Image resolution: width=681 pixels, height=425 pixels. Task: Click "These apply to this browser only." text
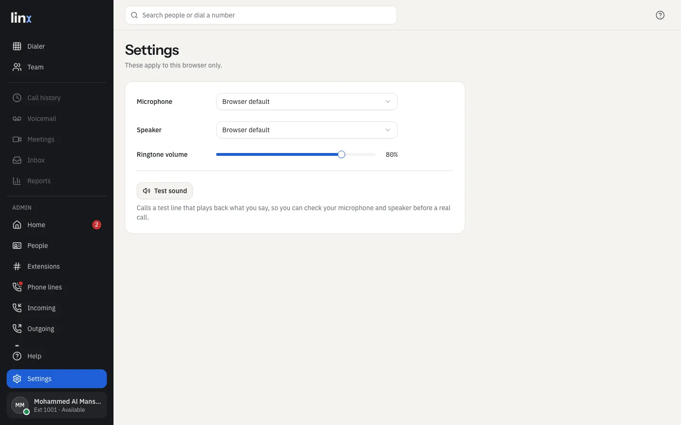174,65
